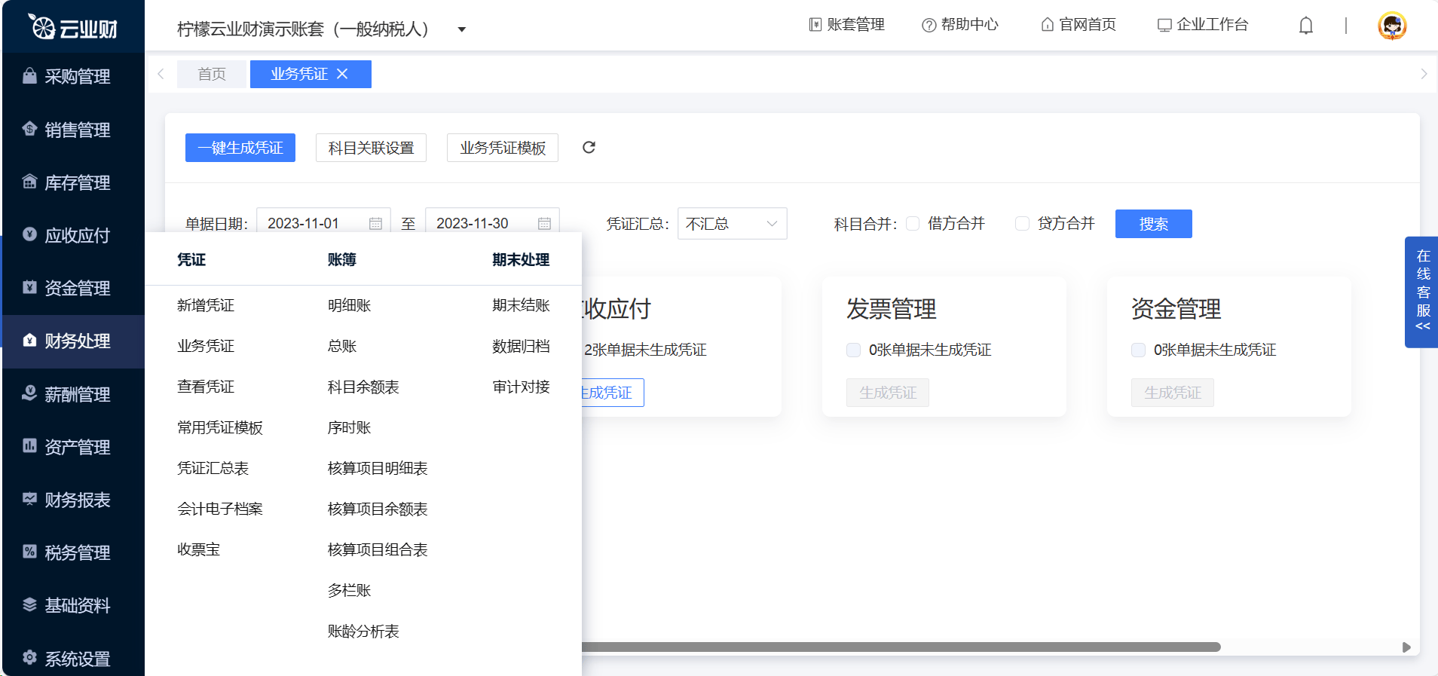This screenshot has height=676, width=1438.
Task: Click the 采购管理 bag icon in the sidebar
Action: pos(29,76)
